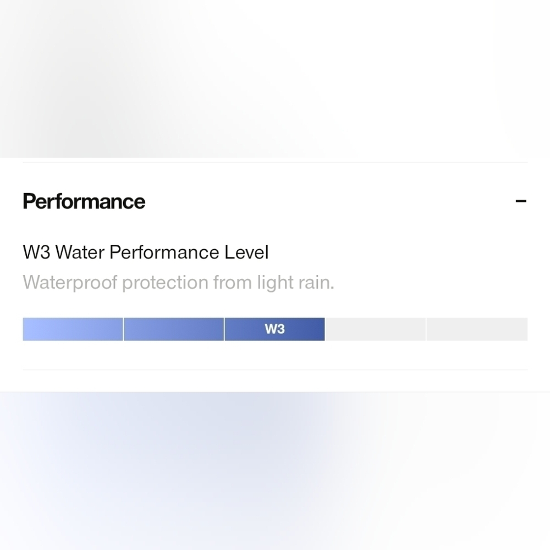Image resolution: width=550 pixels, height=550 pixels.
Task: Select the last gray rating segment
Action: click(x=477, y=329)
